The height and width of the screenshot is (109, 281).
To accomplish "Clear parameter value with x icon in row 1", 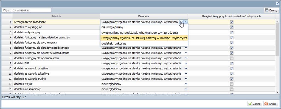I will pyautogui.click(x=186, y=22).
